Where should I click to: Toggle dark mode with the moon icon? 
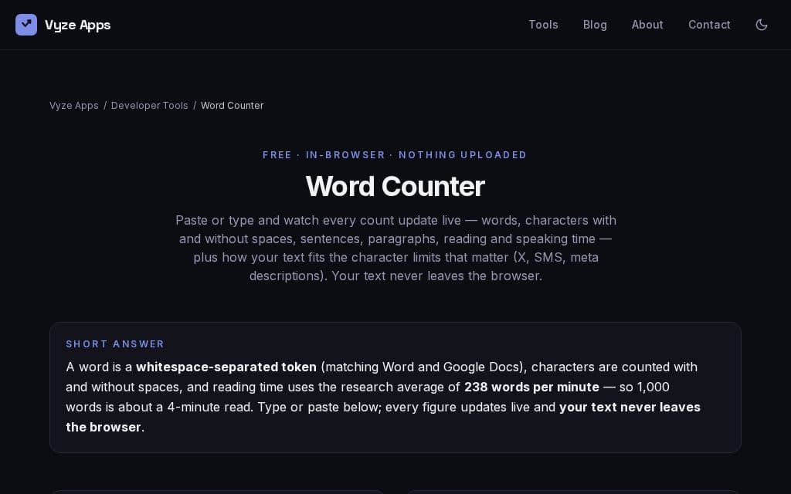[761, 25]
